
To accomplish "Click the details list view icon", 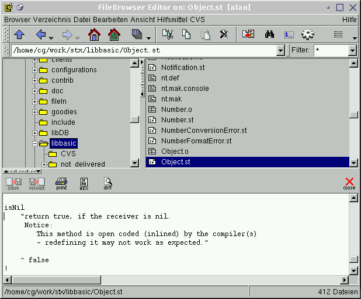I will click(338, 34).
